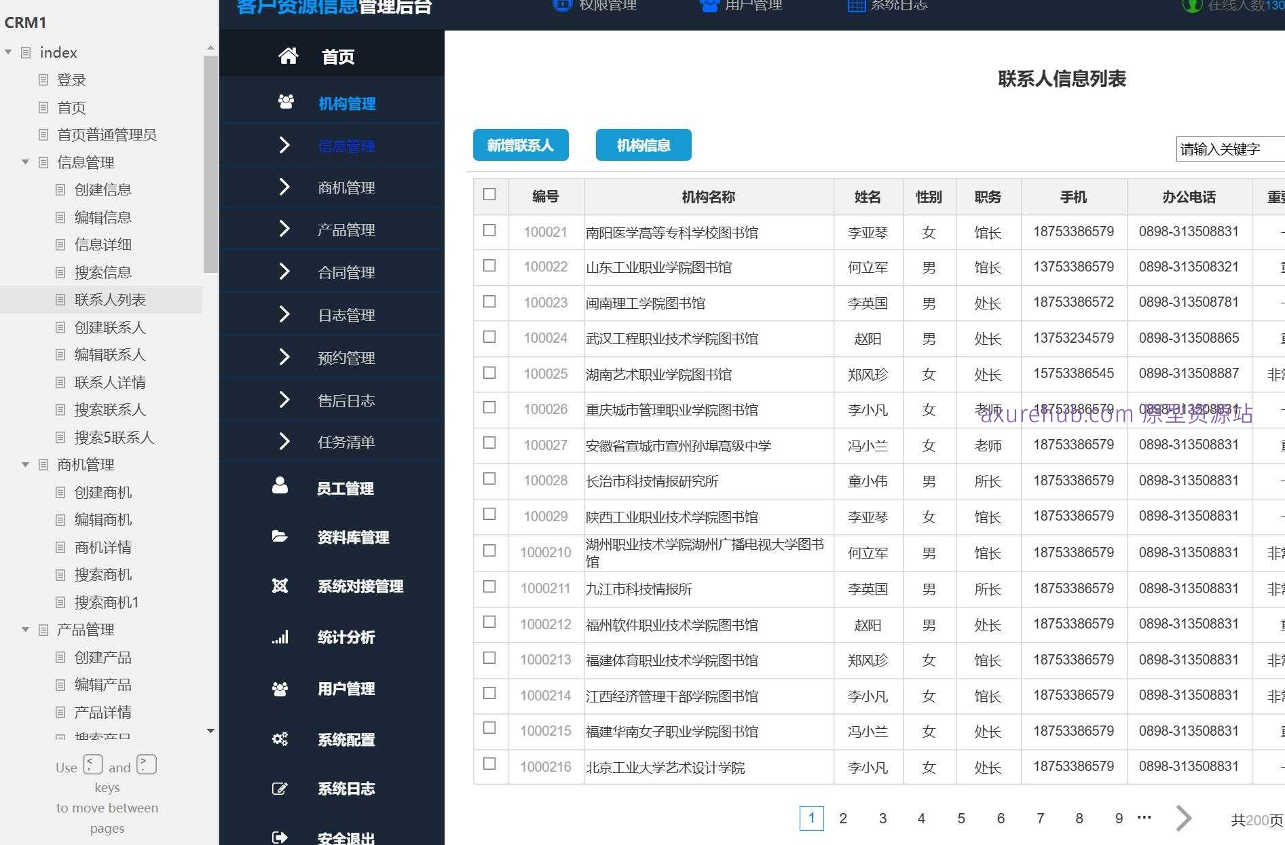Expand the 合同管理 sidebar chevron
The image size is (1285, 845).
point(284,271)
